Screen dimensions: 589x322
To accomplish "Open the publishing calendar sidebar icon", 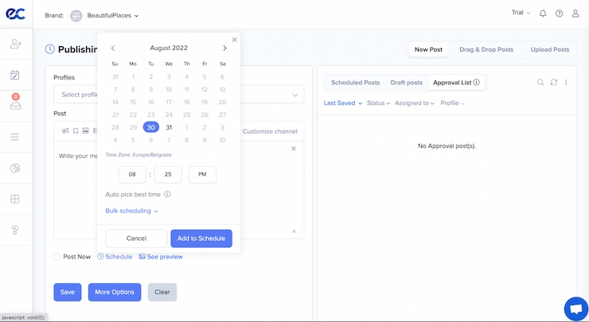I will 15,75.
